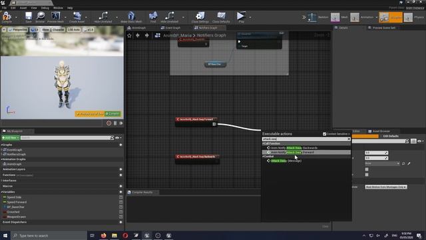Open My Blueprint view options eye dropdown
The height and width of the screenshot is (240, 426).
118,138
